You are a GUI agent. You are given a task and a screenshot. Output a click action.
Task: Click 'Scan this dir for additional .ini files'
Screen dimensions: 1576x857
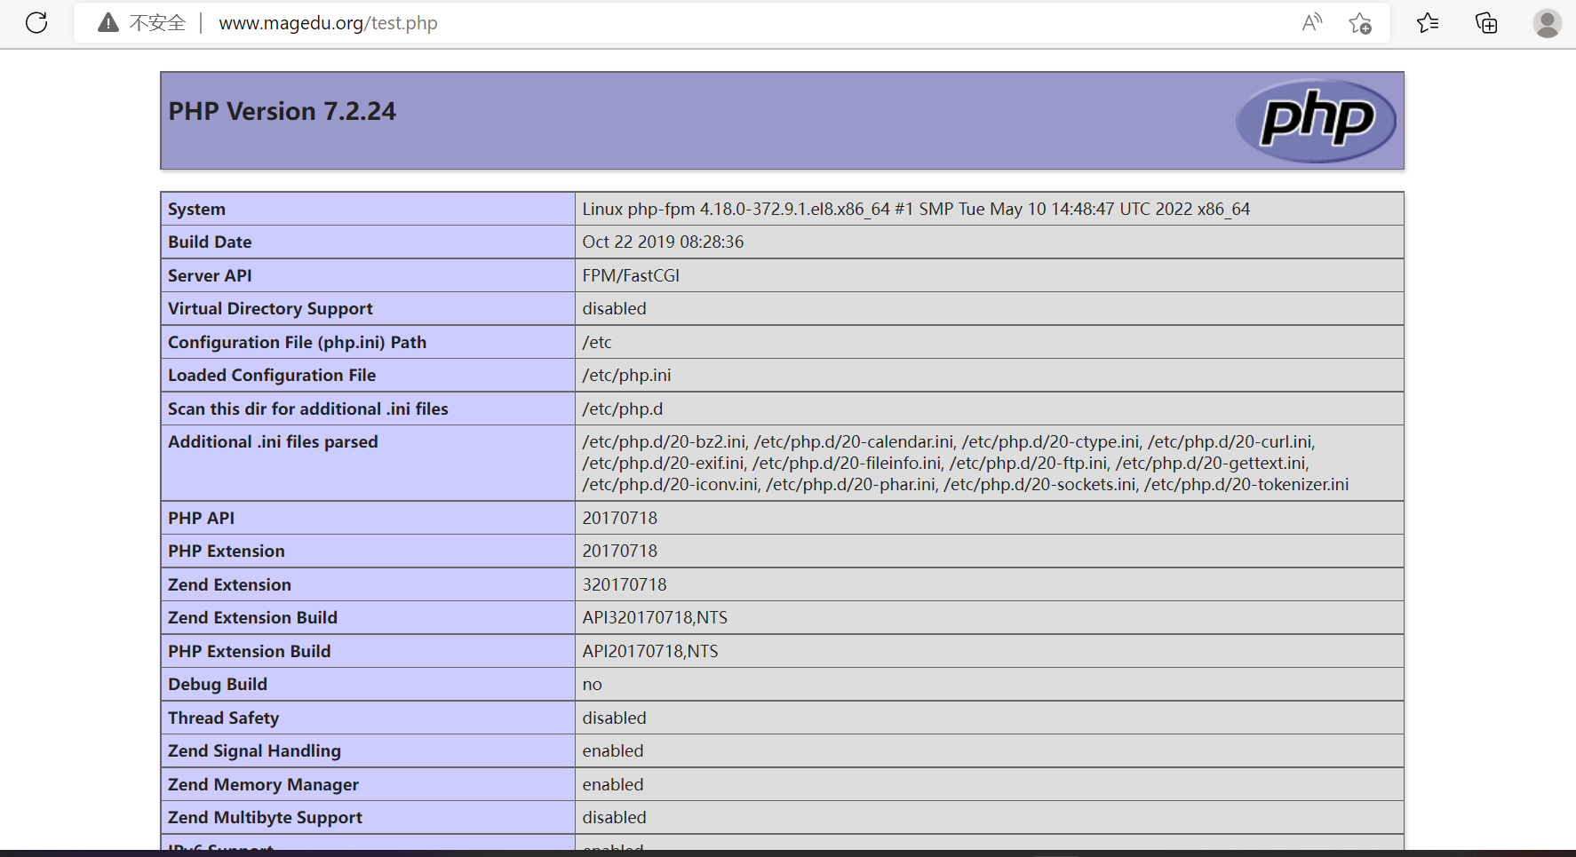tap(308, 409)
